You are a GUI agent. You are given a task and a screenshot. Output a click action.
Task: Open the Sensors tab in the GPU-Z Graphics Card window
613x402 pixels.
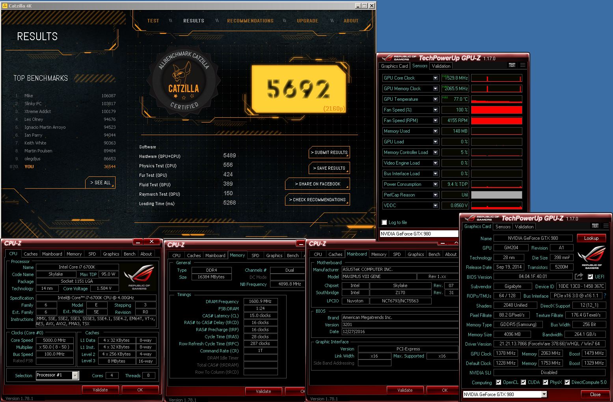pos(503,227)
